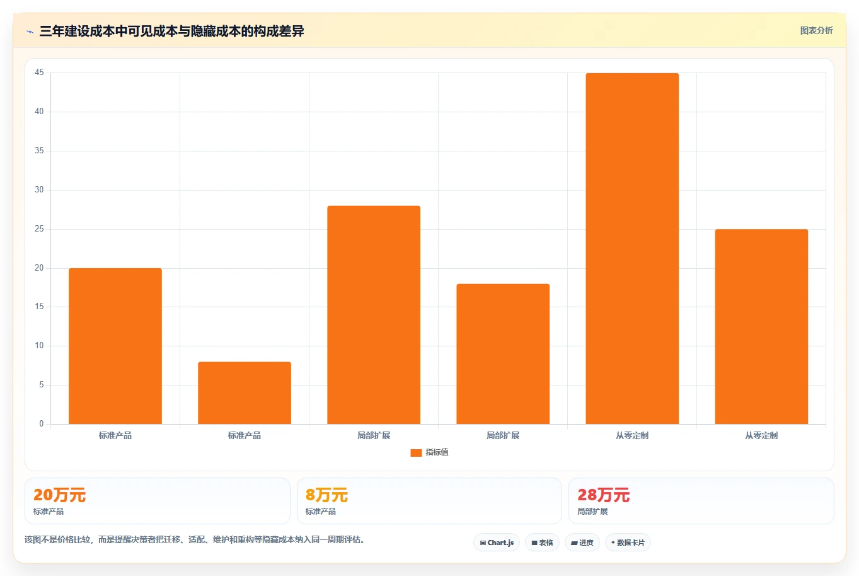
Task: Click the y-axis tick label 35
Action: click(x=39, y=151)
